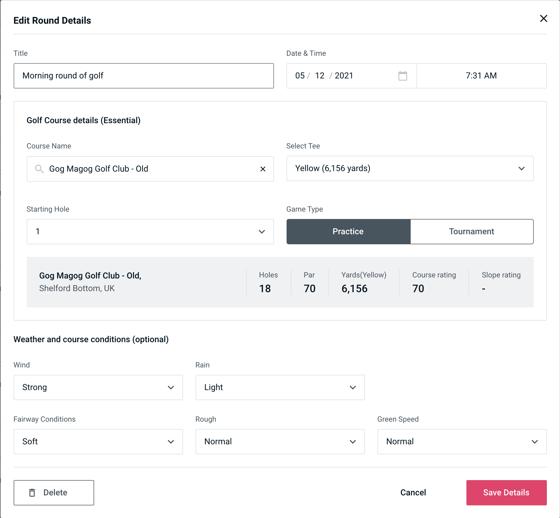Open the Fairway Conditions dropdown
The image size is (560, 518).
(98, 441)
